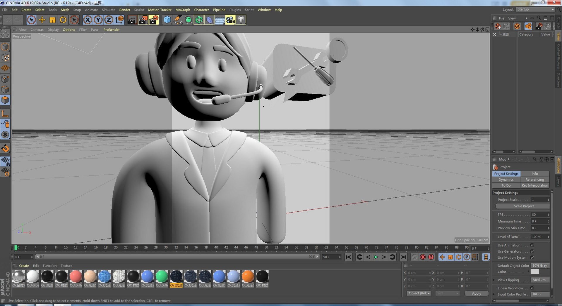Open Default Object Color dropdown
The height and width of the screenshot is (306, 562).
point(540,266)
